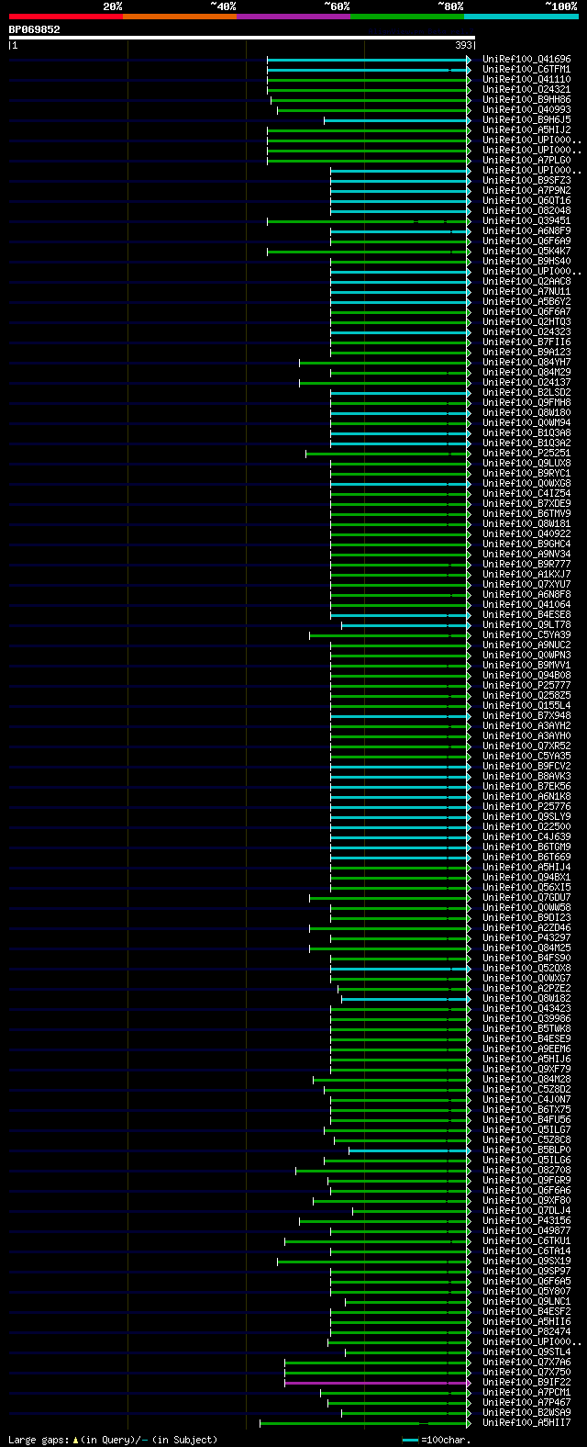Click the UniRef100_B9SFZ3 label
Screen dimensions: 587x1447
pos(526,181)
